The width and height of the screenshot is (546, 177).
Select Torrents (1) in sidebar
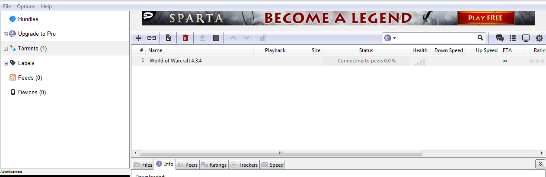click(x=32, y=48)
